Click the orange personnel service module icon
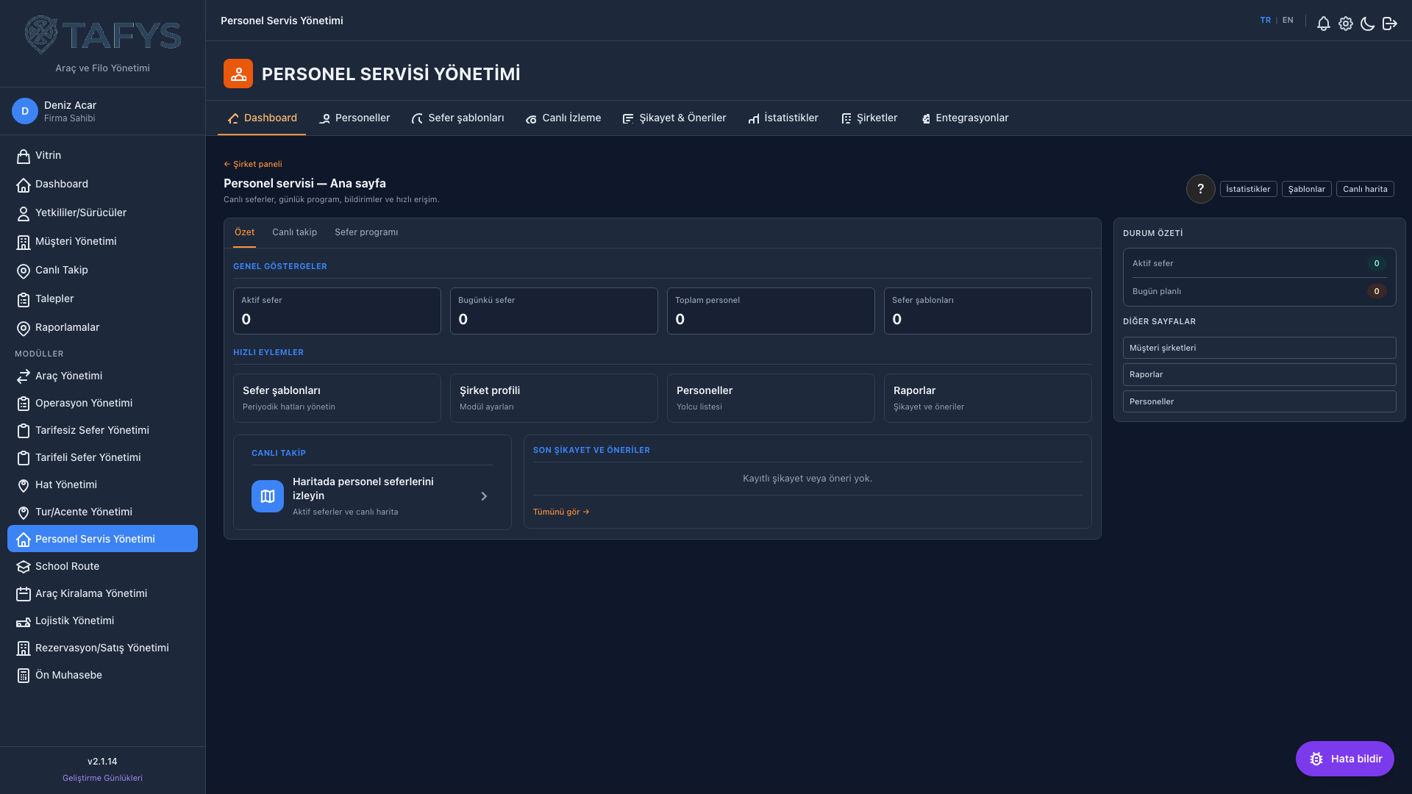 click(x=238, y=74)
